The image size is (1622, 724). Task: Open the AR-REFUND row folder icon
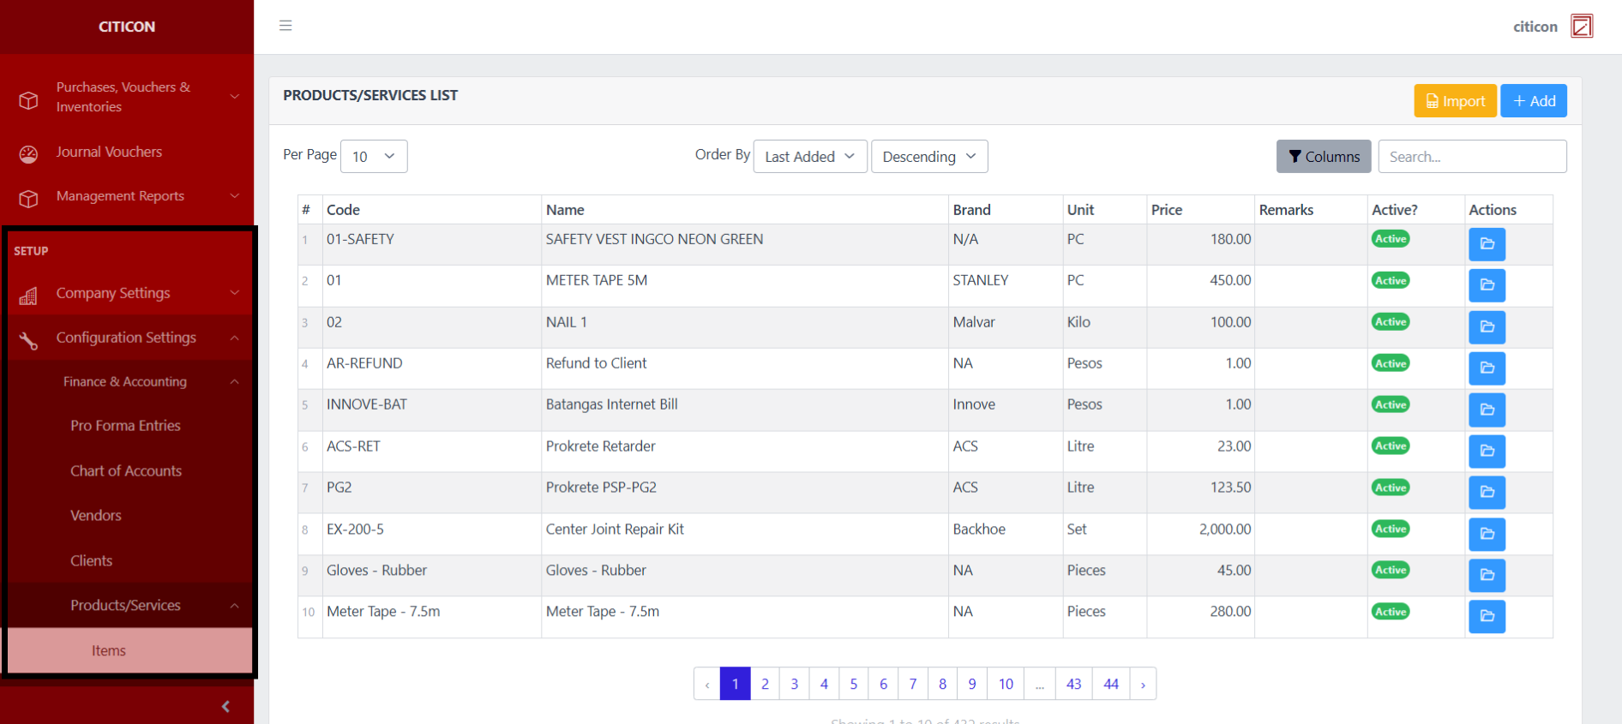click(1487, 368)
